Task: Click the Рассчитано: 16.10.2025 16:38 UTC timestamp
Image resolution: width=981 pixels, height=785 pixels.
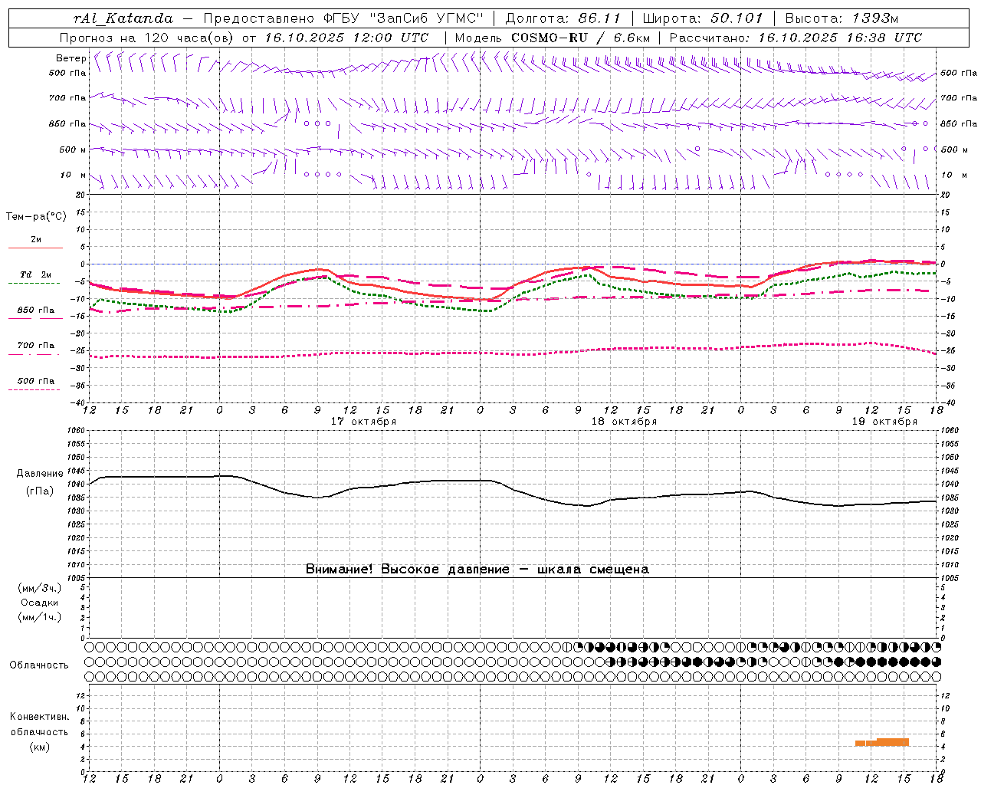Action: (796, 38)
